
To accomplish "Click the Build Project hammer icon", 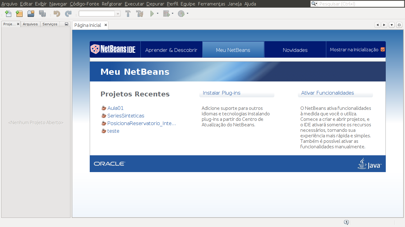I will click(128, 14).
